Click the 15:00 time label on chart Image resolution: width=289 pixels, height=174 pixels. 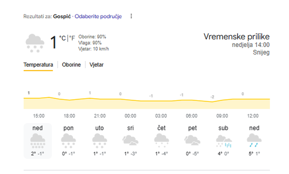(x=39, y=116)
